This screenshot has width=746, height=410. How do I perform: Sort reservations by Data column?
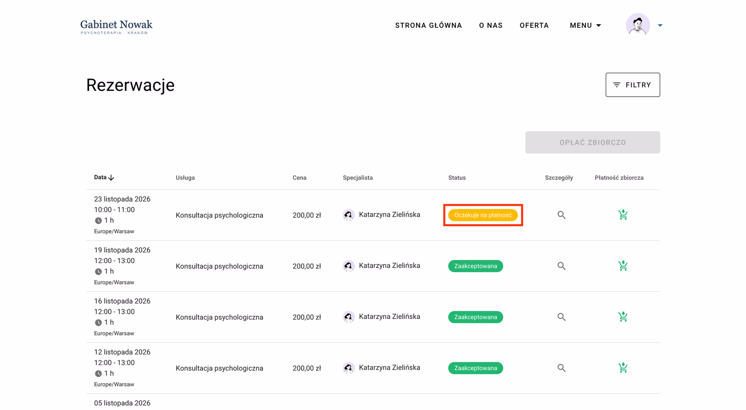(x=104, y=178)
